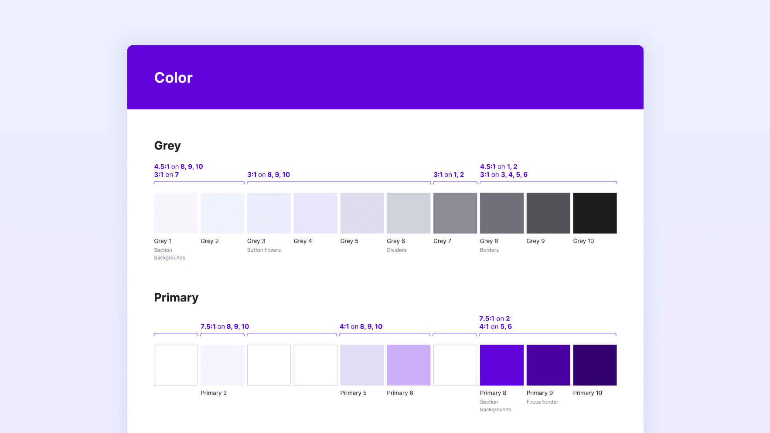
Task: Click the Primary 5 label
Action: pyautogui.click(x=353, y=393)
